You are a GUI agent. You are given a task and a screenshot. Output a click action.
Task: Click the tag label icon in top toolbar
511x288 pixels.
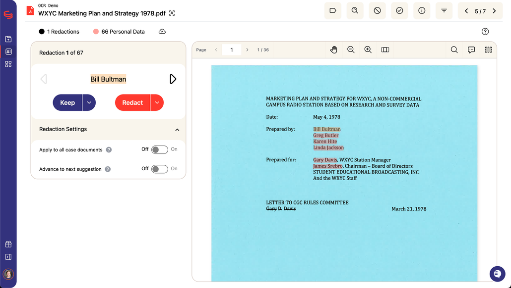pyautogui.click(x=333, y=11)
